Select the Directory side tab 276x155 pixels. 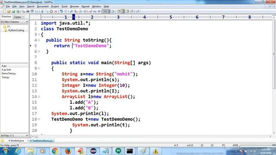(6, 17)
